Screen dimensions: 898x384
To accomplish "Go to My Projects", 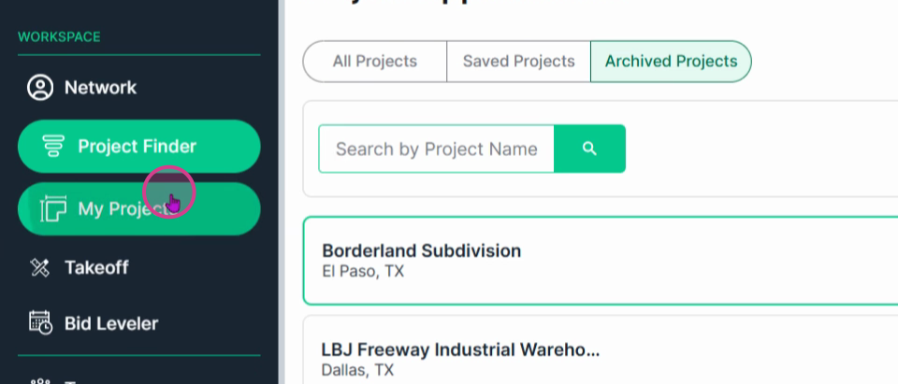I will 139,209.
